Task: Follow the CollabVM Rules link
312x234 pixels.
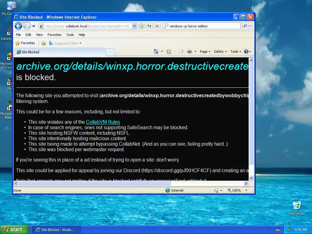Action: tap(103, 122)
